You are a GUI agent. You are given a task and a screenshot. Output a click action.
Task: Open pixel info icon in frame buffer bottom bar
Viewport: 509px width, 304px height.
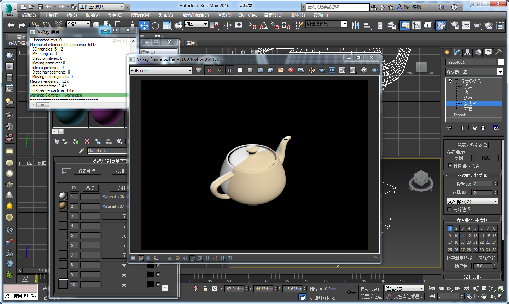pyautogui.click(x=148, y=258)
